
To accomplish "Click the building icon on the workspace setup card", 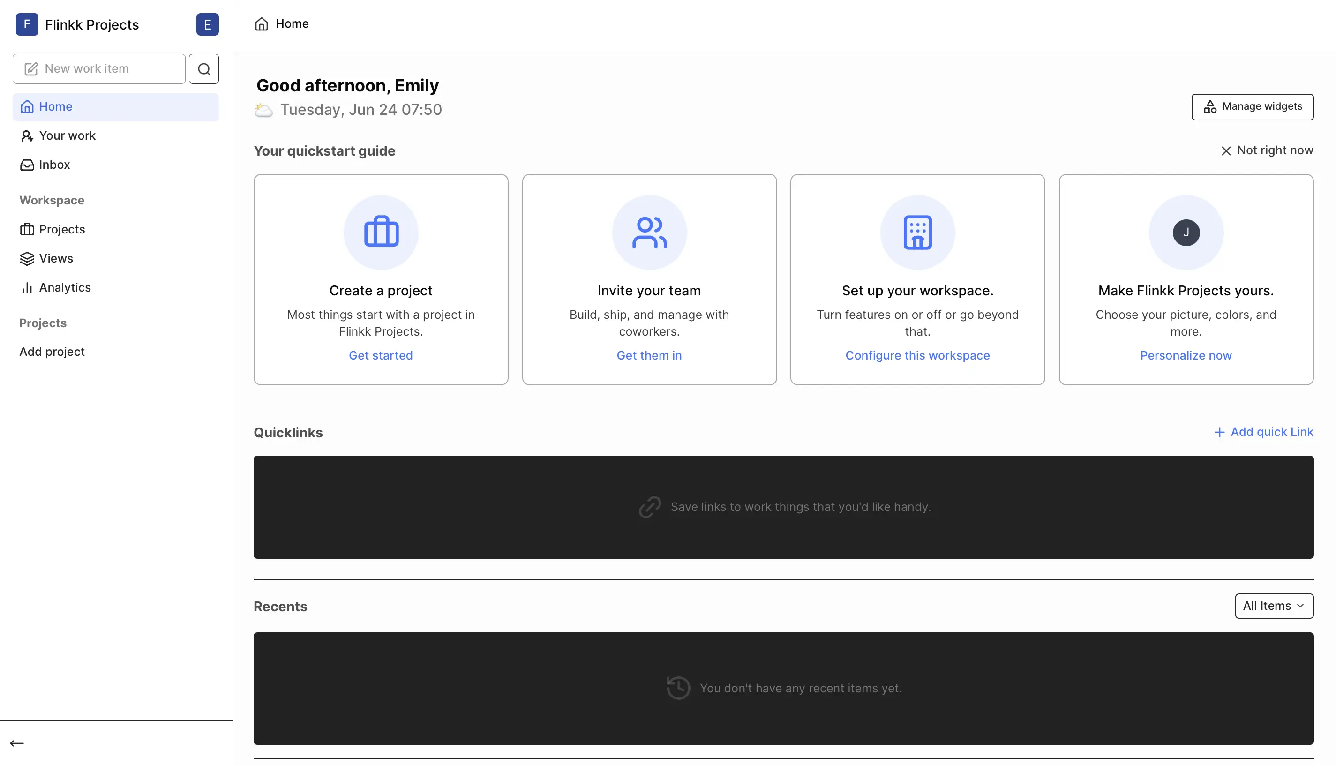I will point(917,232).
